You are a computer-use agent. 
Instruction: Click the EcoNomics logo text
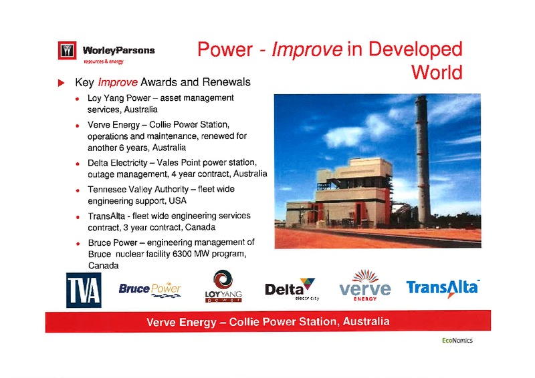[457, 340]
